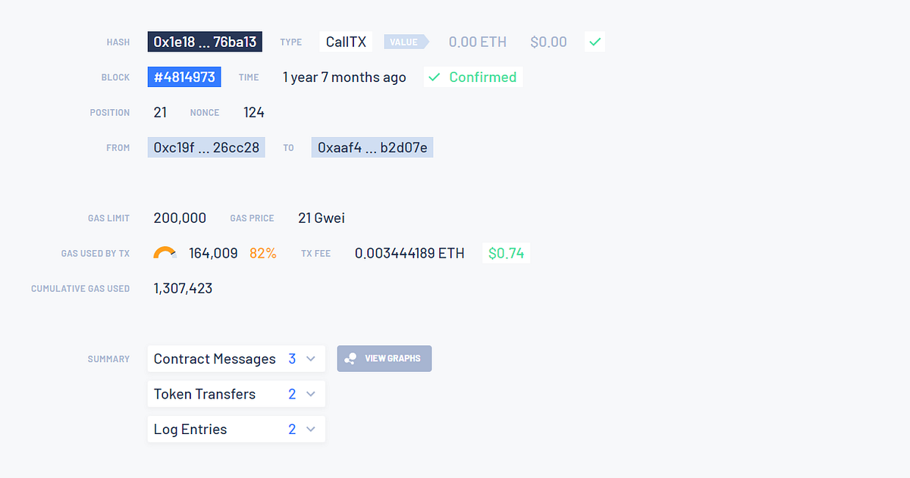Image resolution: width=910 pixels, height=478 pixels.
Task: Expand the Contract Messages chevron
Action: pos(310,359)
